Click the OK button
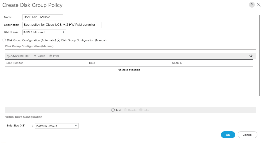The height and width of the screenshot is (143, 263). tap(228, 135)
